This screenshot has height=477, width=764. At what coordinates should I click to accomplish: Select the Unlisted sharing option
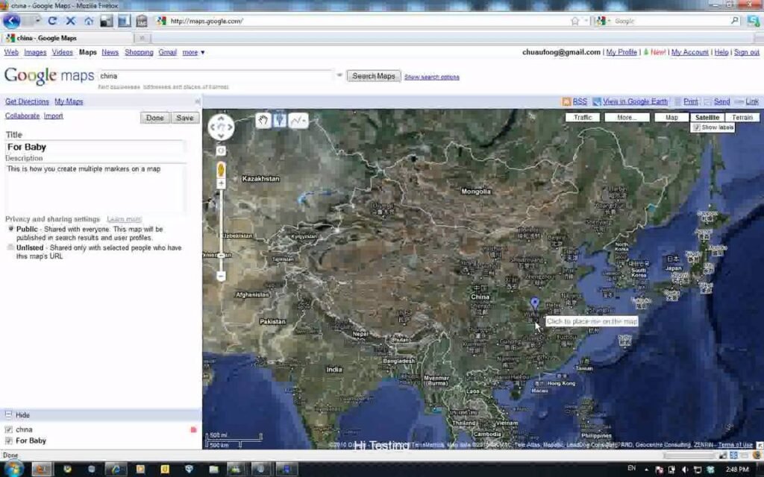point(10,247)
